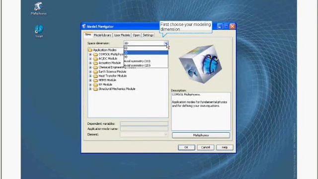Open the Script desktop shortcut
This screenshot has width=318, height=179.
pos(39,31)
